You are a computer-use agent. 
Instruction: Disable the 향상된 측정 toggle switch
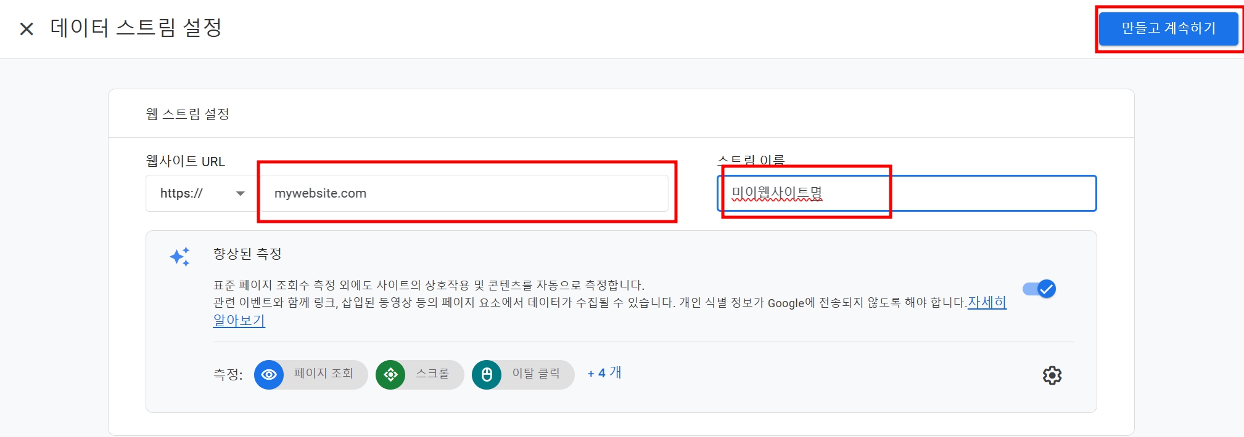pyautogui.click(x=1039, y=289)
